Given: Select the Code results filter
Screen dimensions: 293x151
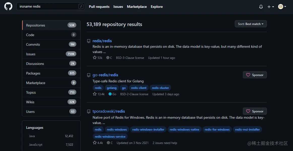Looking at the screenshot, I should click(51, 35).
